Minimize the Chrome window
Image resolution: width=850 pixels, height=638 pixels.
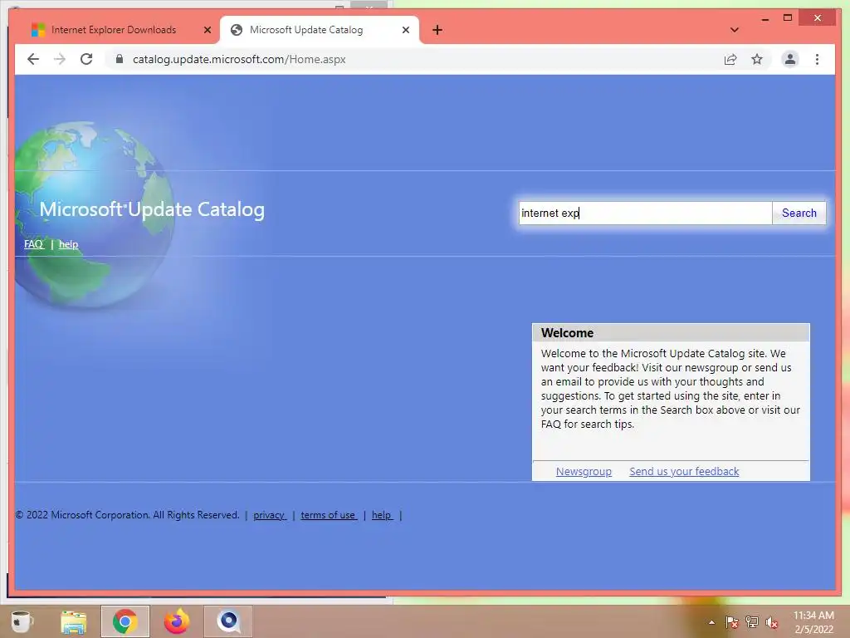pos(765,18)
